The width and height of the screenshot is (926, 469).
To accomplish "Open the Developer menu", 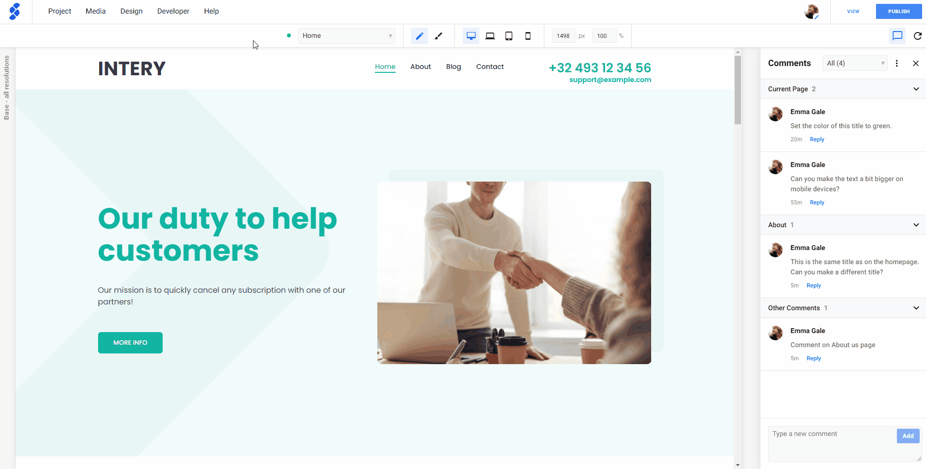I will [173, 11].
